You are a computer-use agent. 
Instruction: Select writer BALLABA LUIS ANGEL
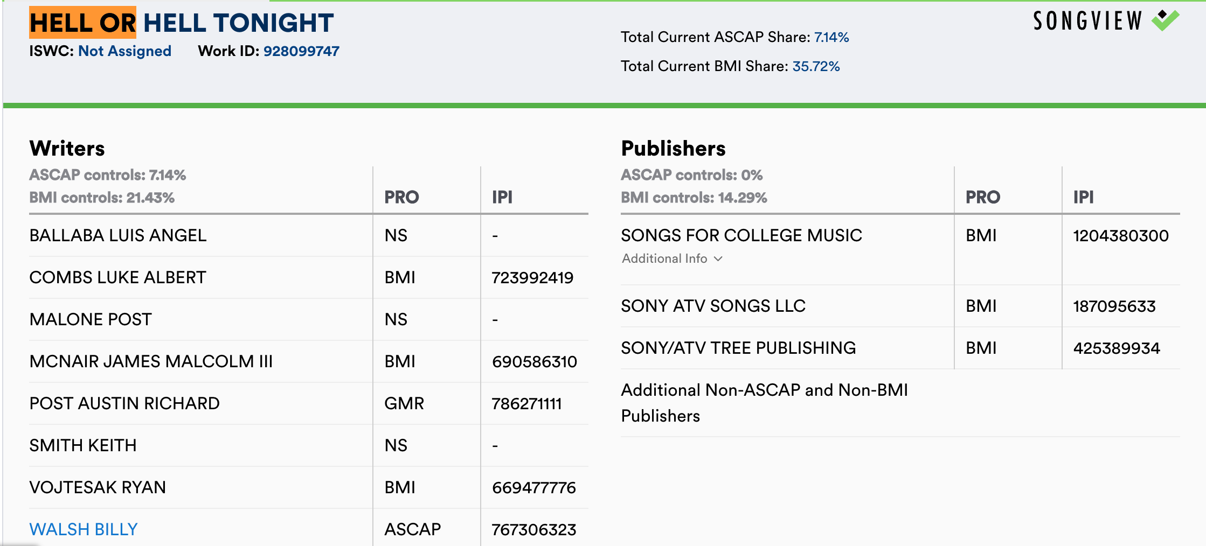coord(118,235)
